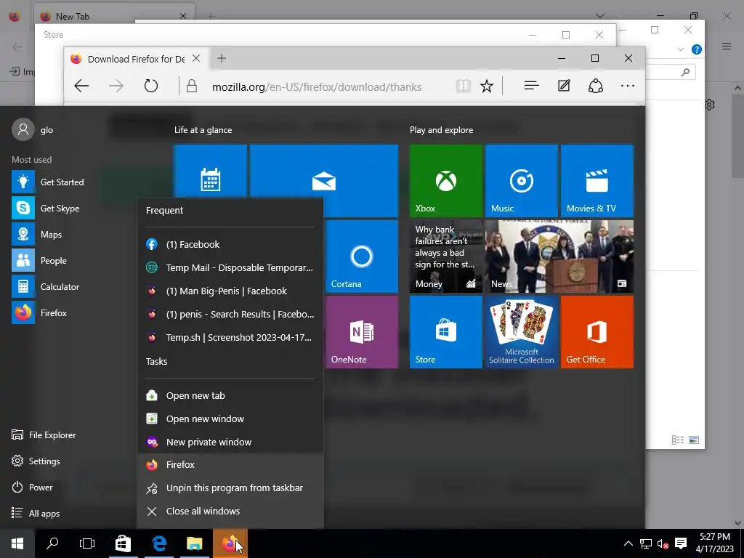The image size is (744, 558).
Task: Click the mozilla.org address bar
Action: click(317, 87)
